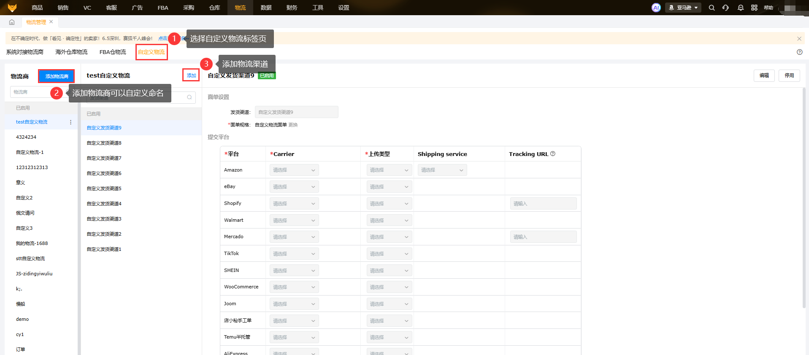
Task: Select 自定义发货渠道8 in channel list
Action: (104, 143)
